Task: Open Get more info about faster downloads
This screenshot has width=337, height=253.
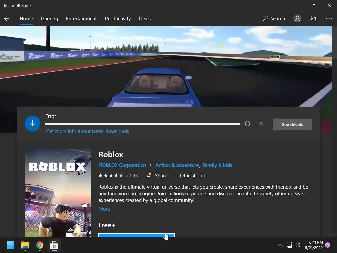Action: (88, 131)
